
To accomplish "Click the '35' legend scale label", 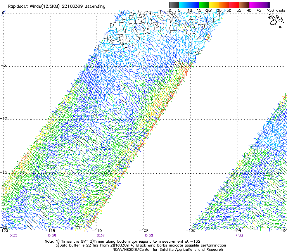I will coord(239,10).
